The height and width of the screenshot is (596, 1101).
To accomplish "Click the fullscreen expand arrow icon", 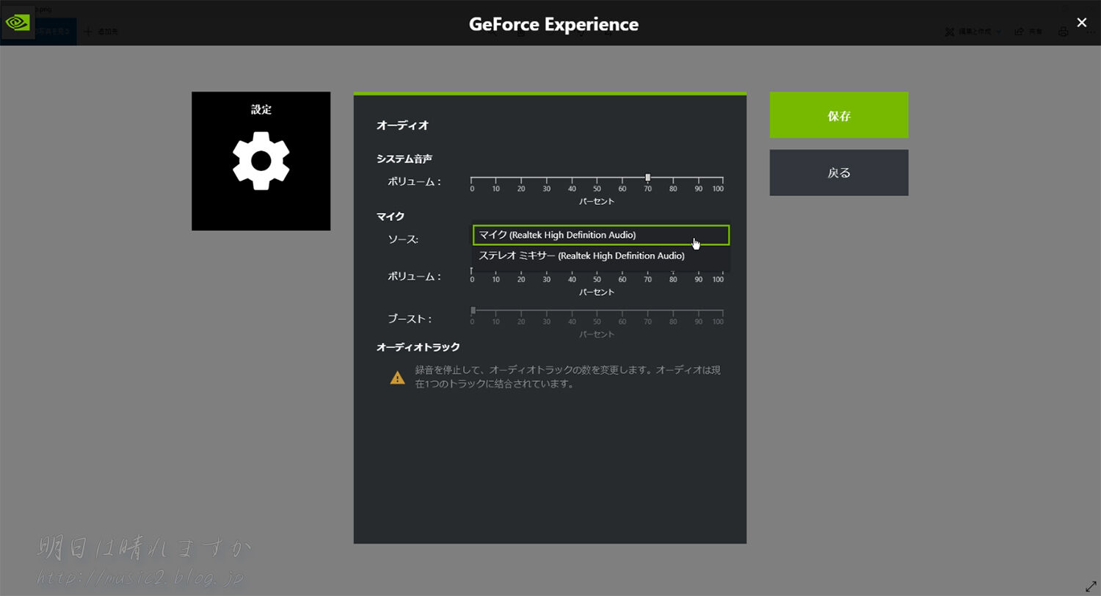I will click(1090, 586).
